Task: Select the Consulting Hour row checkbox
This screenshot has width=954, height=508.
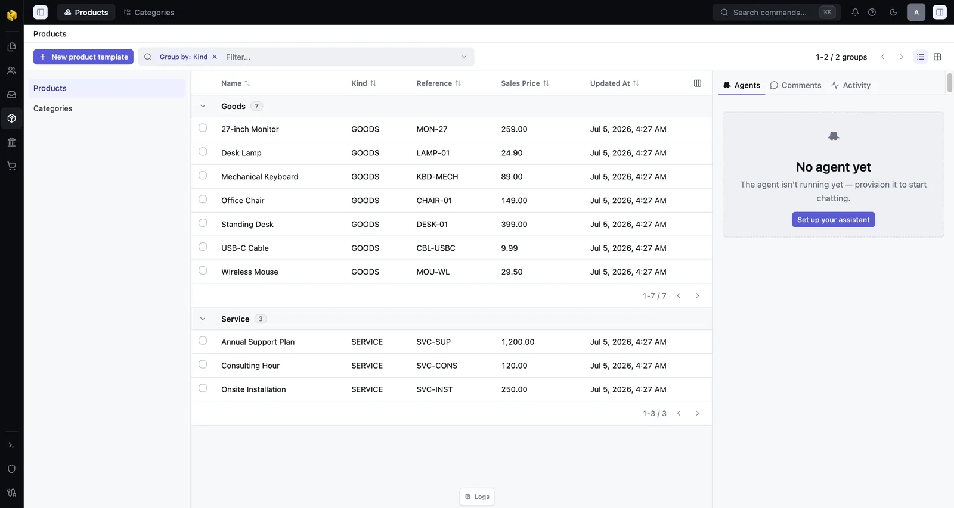Action: point(203,364)
